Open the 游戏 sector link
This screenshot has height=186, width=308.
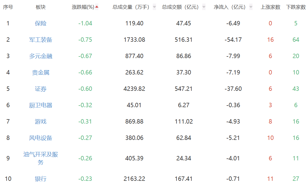[x=41, y=122]
